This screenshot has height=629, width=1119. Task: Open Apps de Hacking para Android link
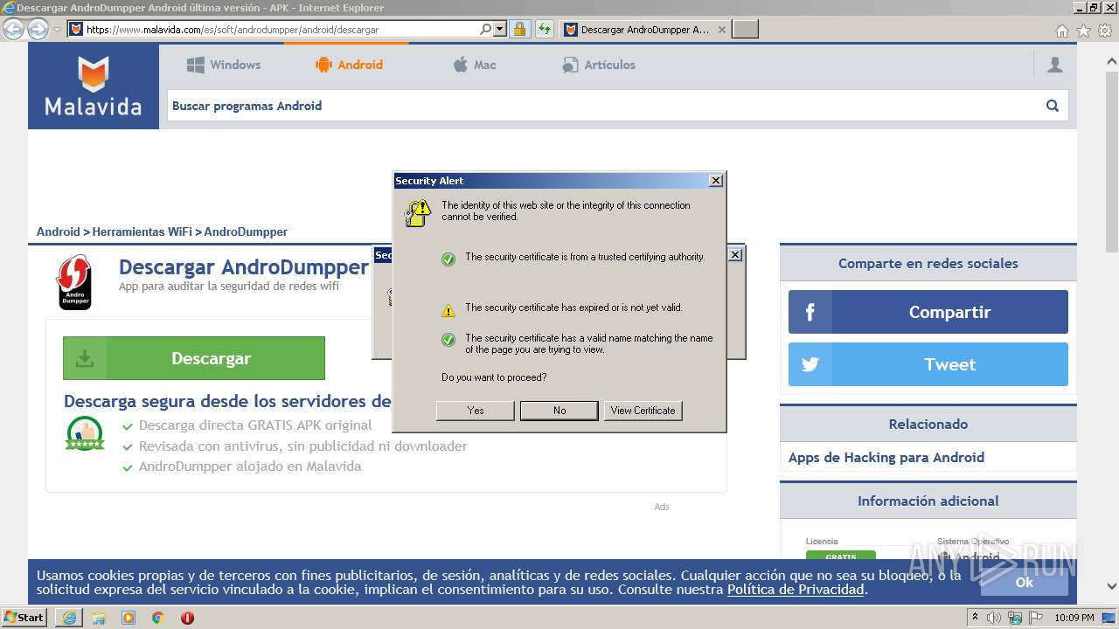coord(886,457)
